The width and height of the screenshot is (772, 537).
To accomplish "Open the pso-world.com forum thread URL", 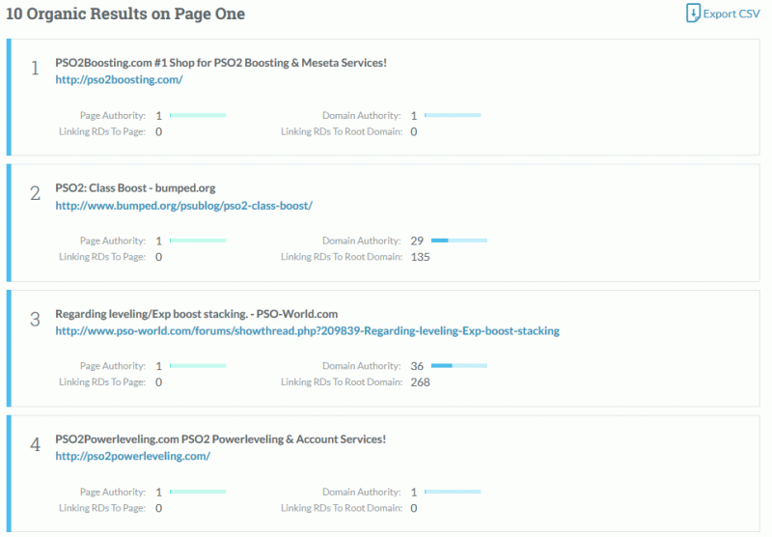I will (307, 330).
